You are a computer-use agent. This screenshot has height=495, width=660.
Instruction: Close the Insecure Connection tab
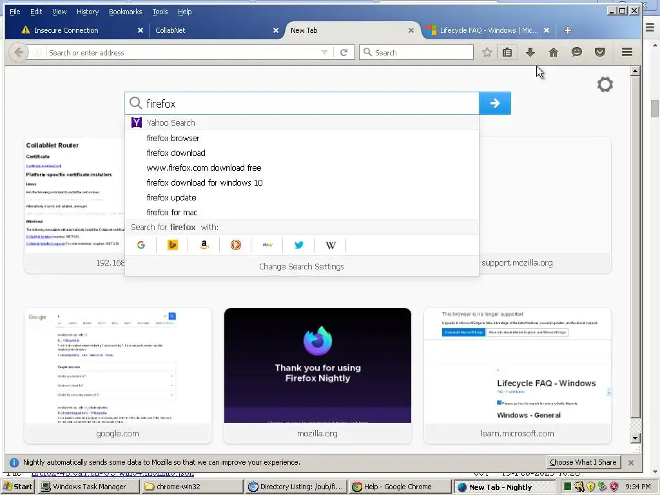141,30
